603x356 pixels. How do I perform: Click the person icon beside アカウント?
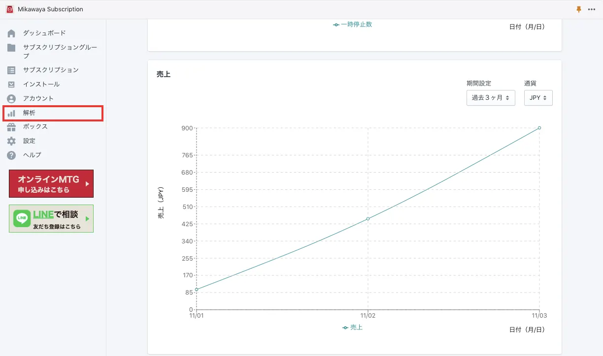click(11, 99)
